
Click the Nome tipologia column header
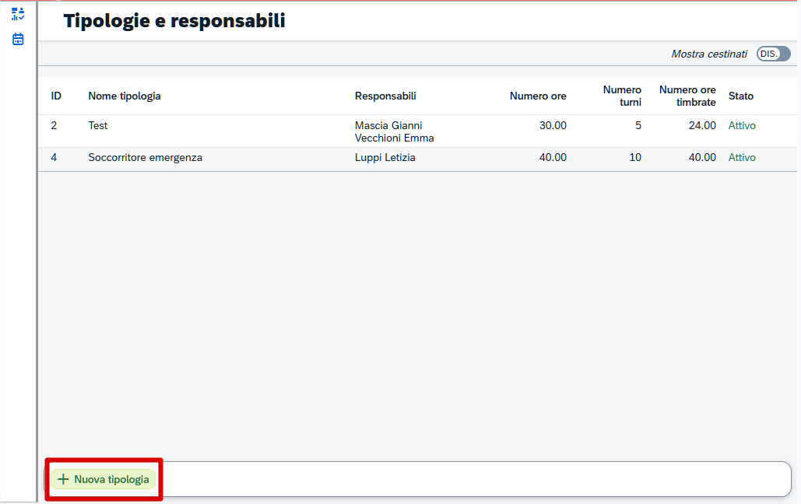[x=125, y=96]
